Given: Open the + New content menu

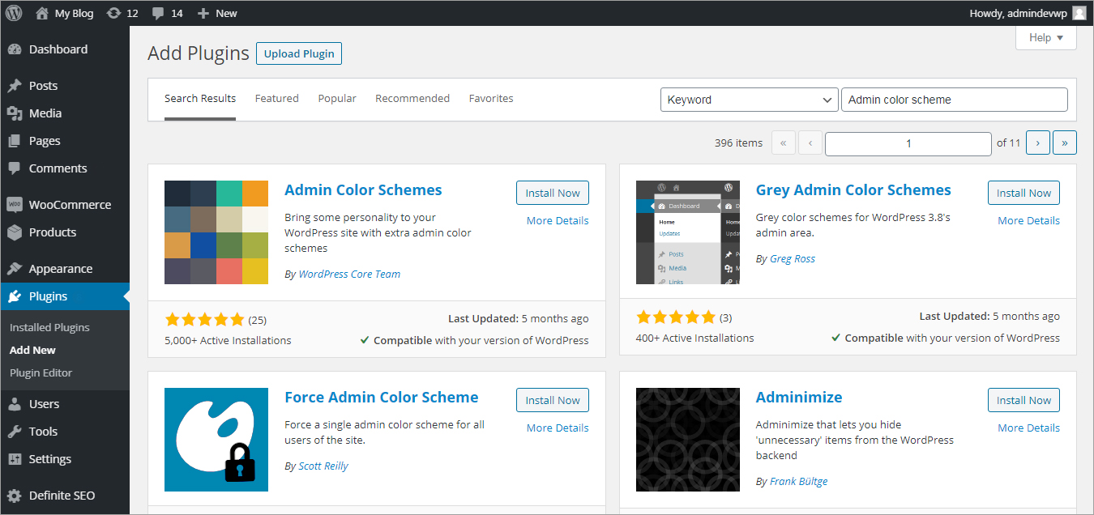Looking at the screenshot, I should pos(217,13).
